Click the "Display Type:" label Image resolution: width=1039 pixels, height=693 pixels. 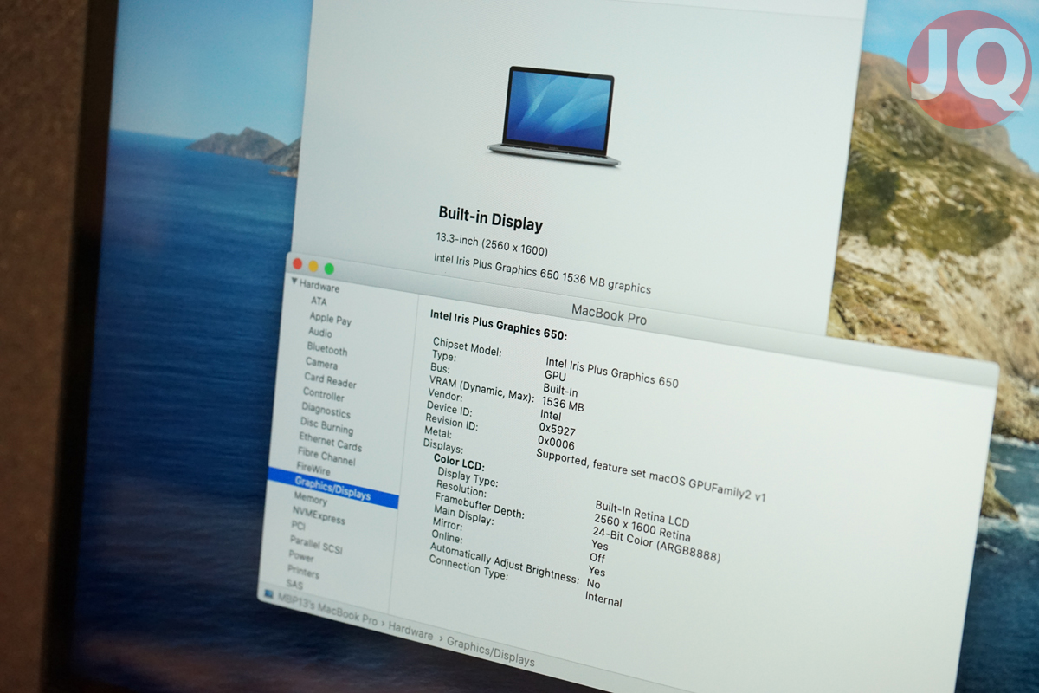[468, 477]
